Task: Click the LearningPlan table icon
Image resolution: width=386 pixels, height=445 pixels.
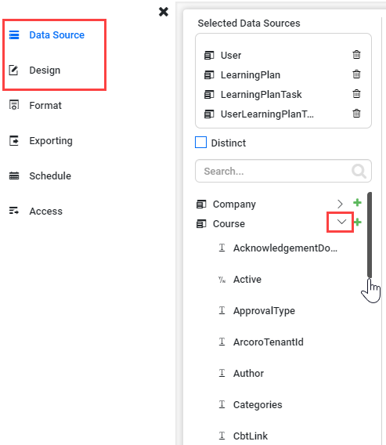Action: click(209, 75)
